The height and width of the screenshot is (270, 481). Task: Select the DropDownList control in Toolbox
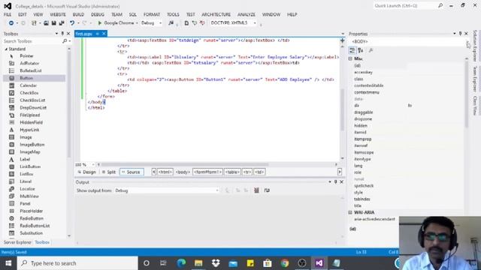[x=34, y=108]
